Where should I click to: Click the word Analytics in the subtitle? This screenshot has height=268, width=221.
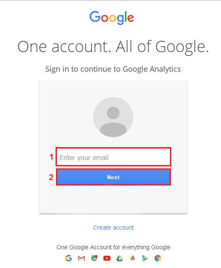tap(165, 69)
